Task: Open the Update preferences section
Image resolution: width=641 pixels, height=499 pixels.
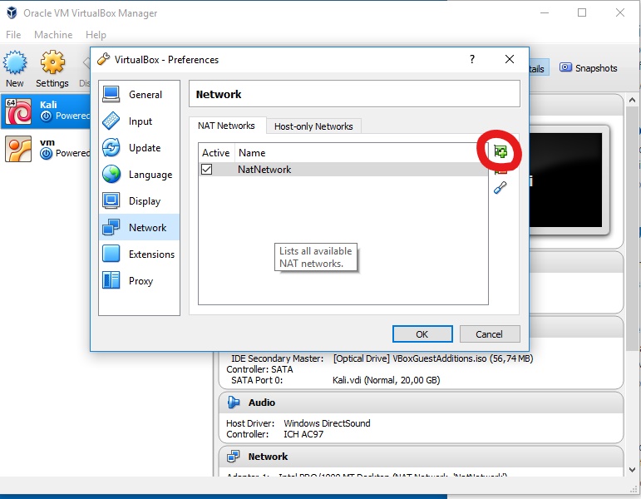Action: click(x=139, y=148)
